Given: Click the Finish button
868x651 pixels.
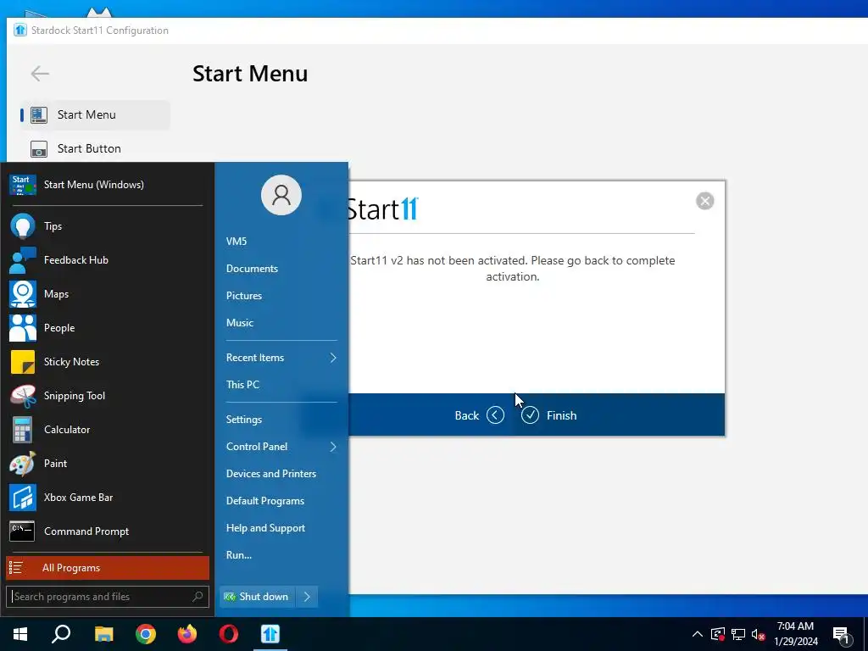Looking at the screenshot, I should pos(549,415).
